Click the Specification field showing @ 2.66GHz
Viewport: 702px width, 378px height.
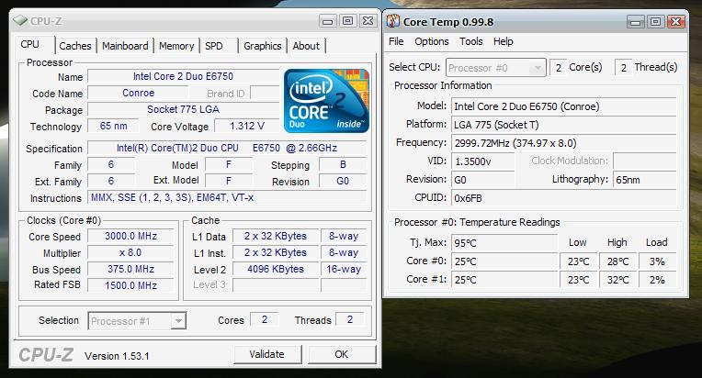click(x=227, y=148)
